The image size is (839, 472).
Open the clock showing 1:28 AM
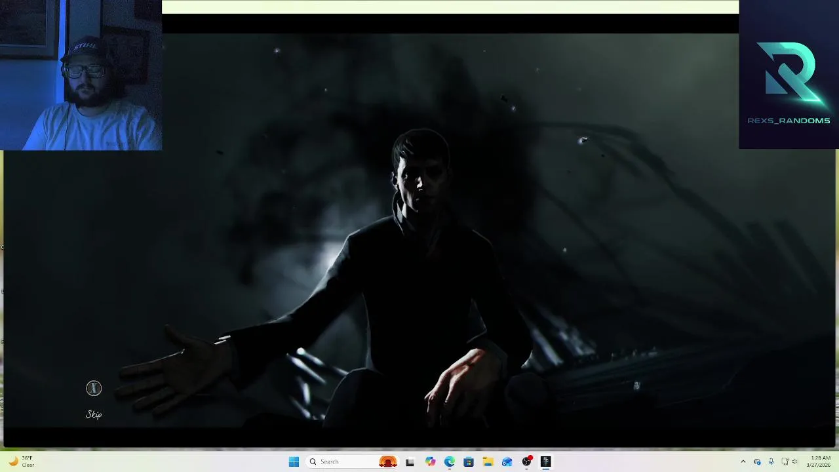(x=820, y=462)
